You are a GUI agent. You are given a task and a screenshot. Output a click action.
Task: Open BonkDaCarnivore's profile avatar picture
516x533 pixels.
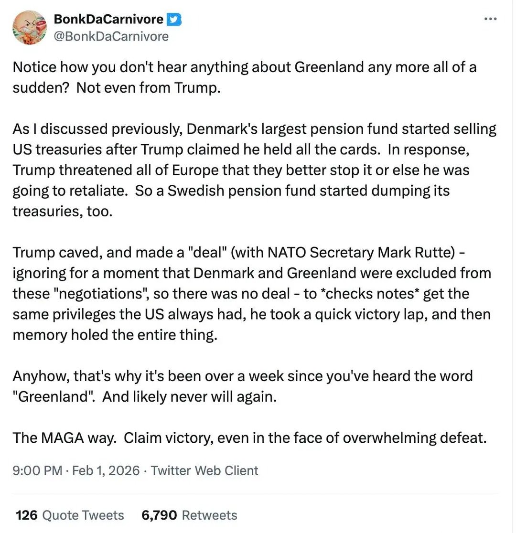(30, 27)
